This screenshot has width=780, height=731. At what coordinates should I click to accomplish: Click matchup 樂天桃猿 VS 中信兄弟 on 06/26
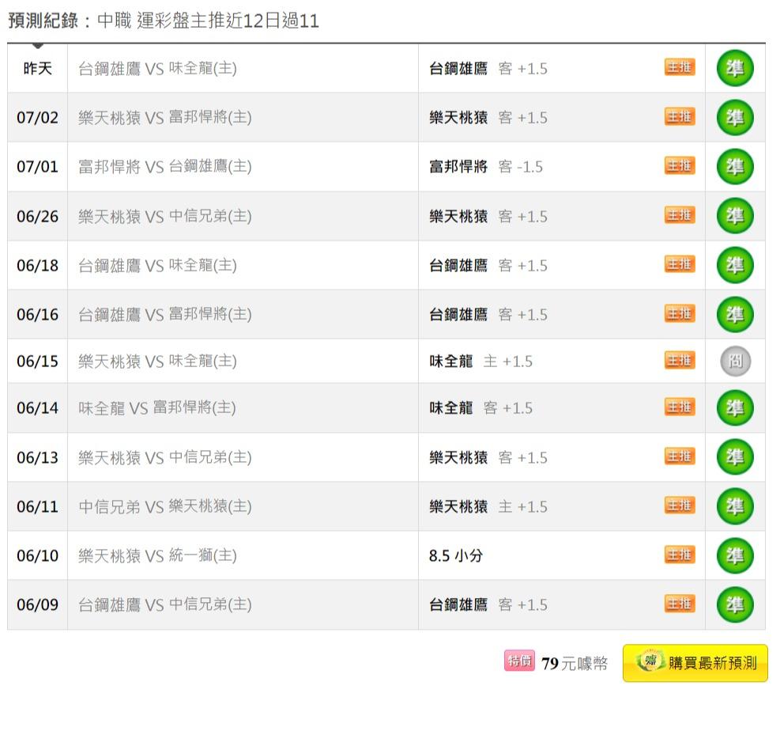coord(165,216)
